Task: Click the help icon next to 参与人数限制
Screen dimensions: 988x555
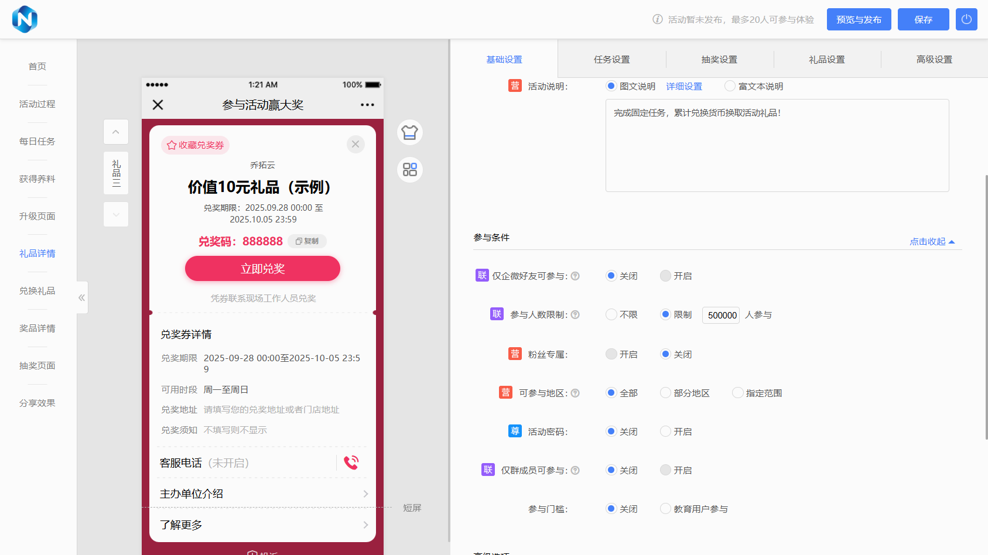Action: (x=575, y=315)
